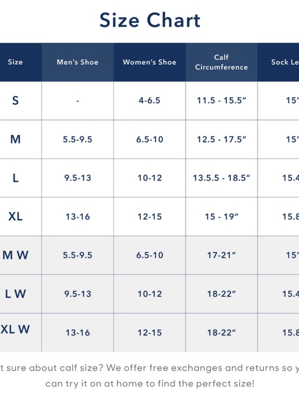Select the 15 - 19″ calf cell
This screenshot has width=299, height=399.
221,216
